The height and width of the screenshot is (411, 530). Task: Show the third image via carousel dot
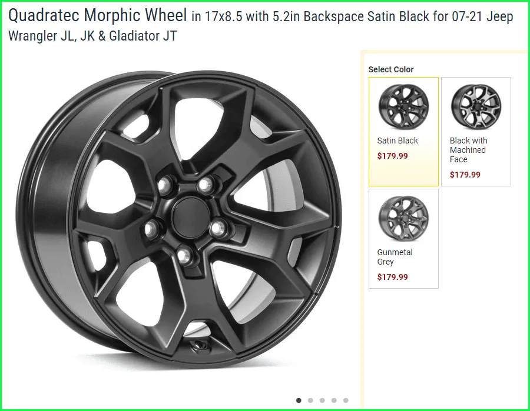[x=322, y=400]
